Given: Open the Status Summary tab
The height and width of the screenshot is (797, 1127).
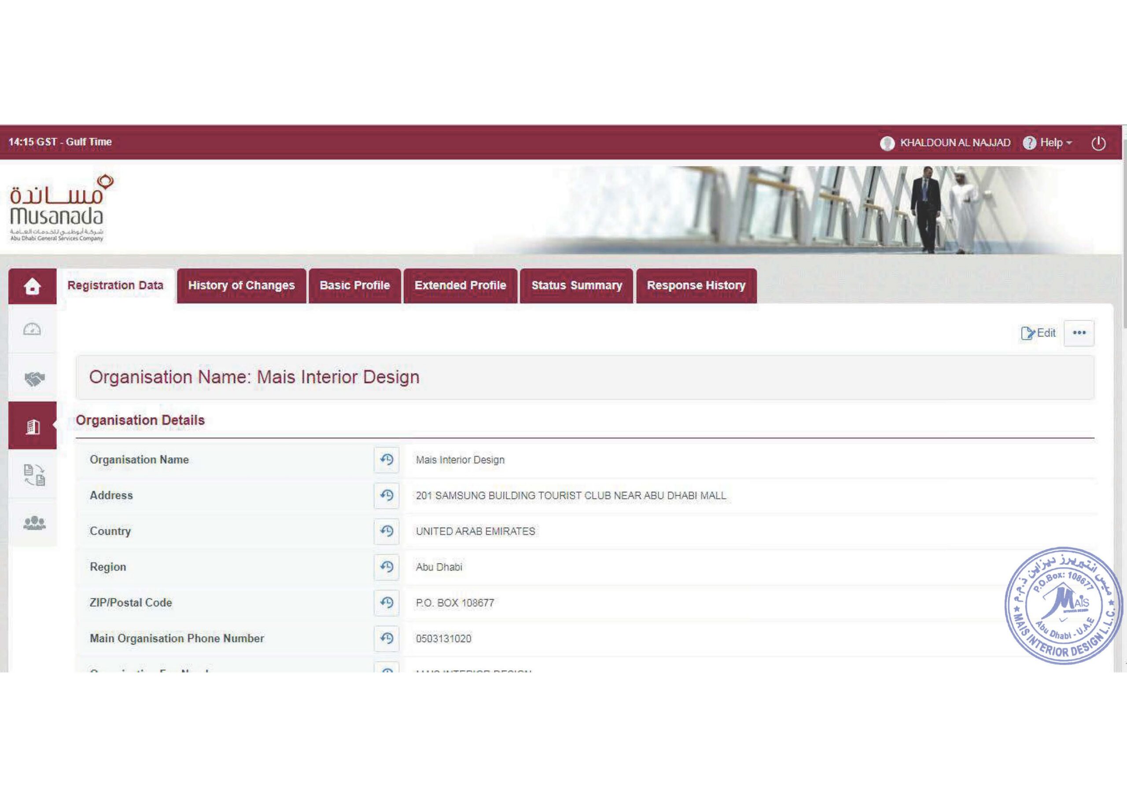Looking at the screenshot, I should click(x=576, y=286).
